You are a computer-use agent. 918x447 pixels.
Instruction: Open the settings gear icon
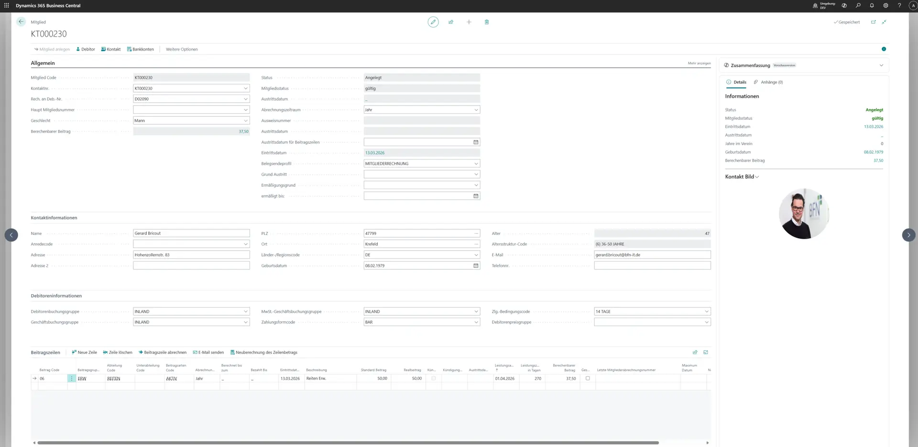[885, 6]
